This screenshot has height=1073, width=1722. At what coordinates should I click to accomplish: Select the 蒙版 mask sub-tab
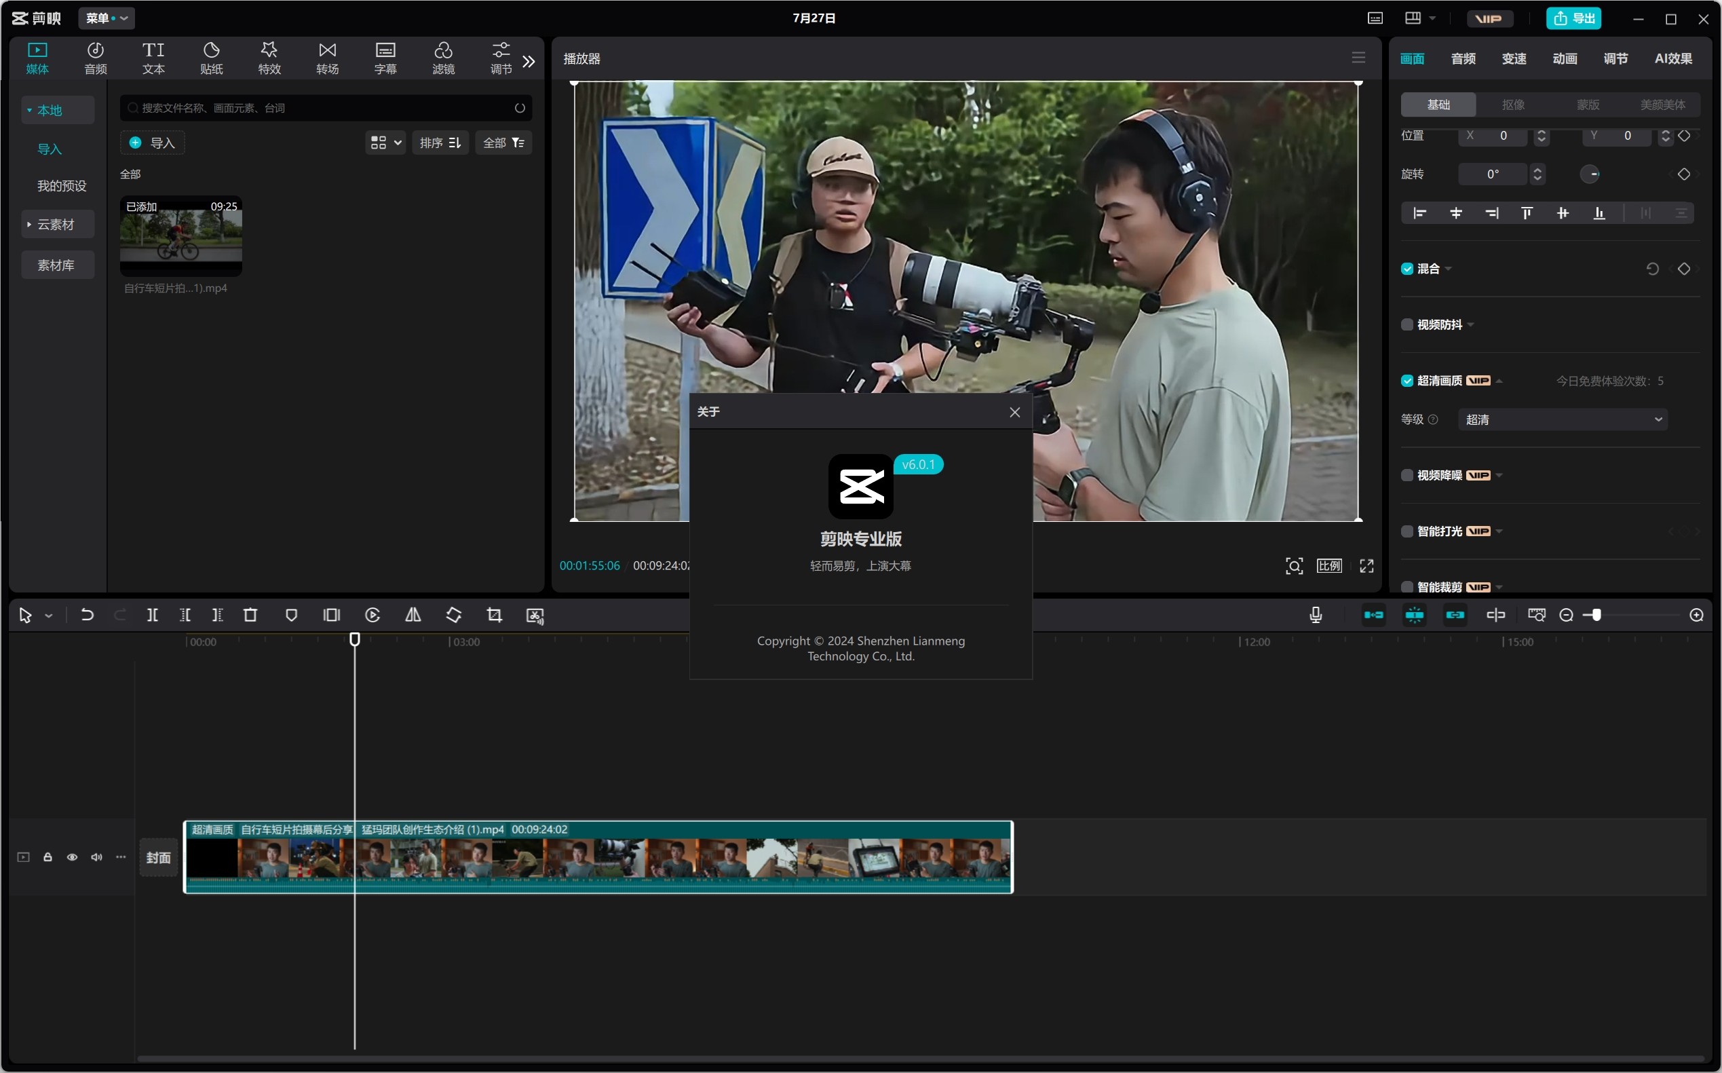[x=1588, y=105]
